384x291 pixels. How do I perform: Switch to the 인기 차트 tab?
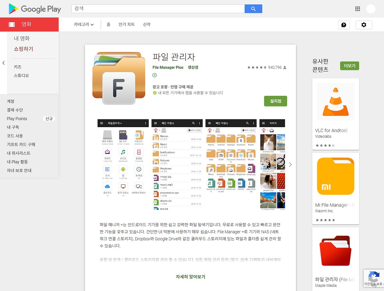tap(127, 24)
